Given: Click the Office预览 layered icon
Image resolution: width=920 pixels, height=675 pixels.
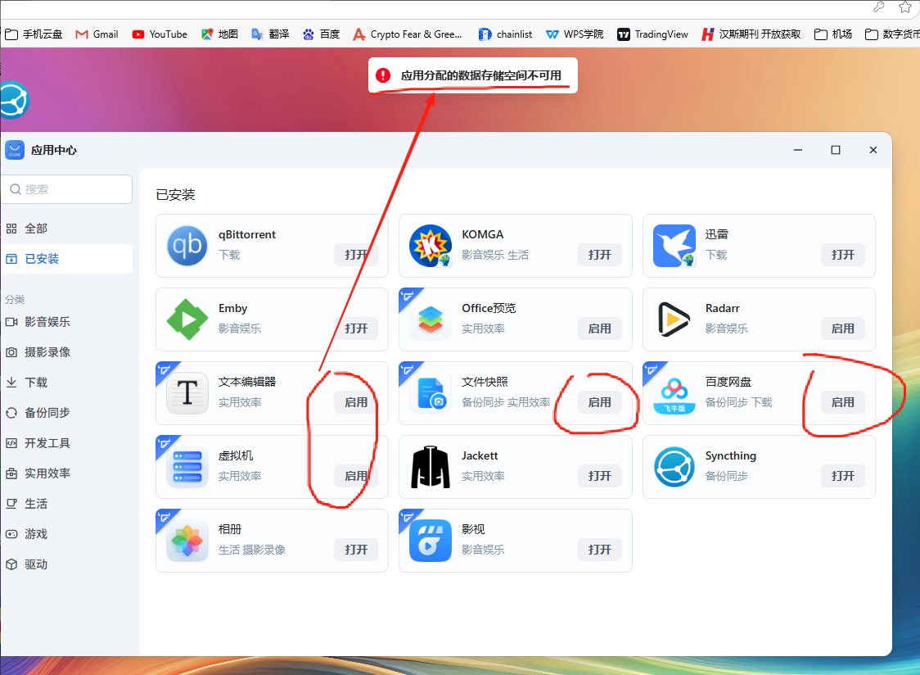Looking at the screenshot, I should tap(430, 319).
